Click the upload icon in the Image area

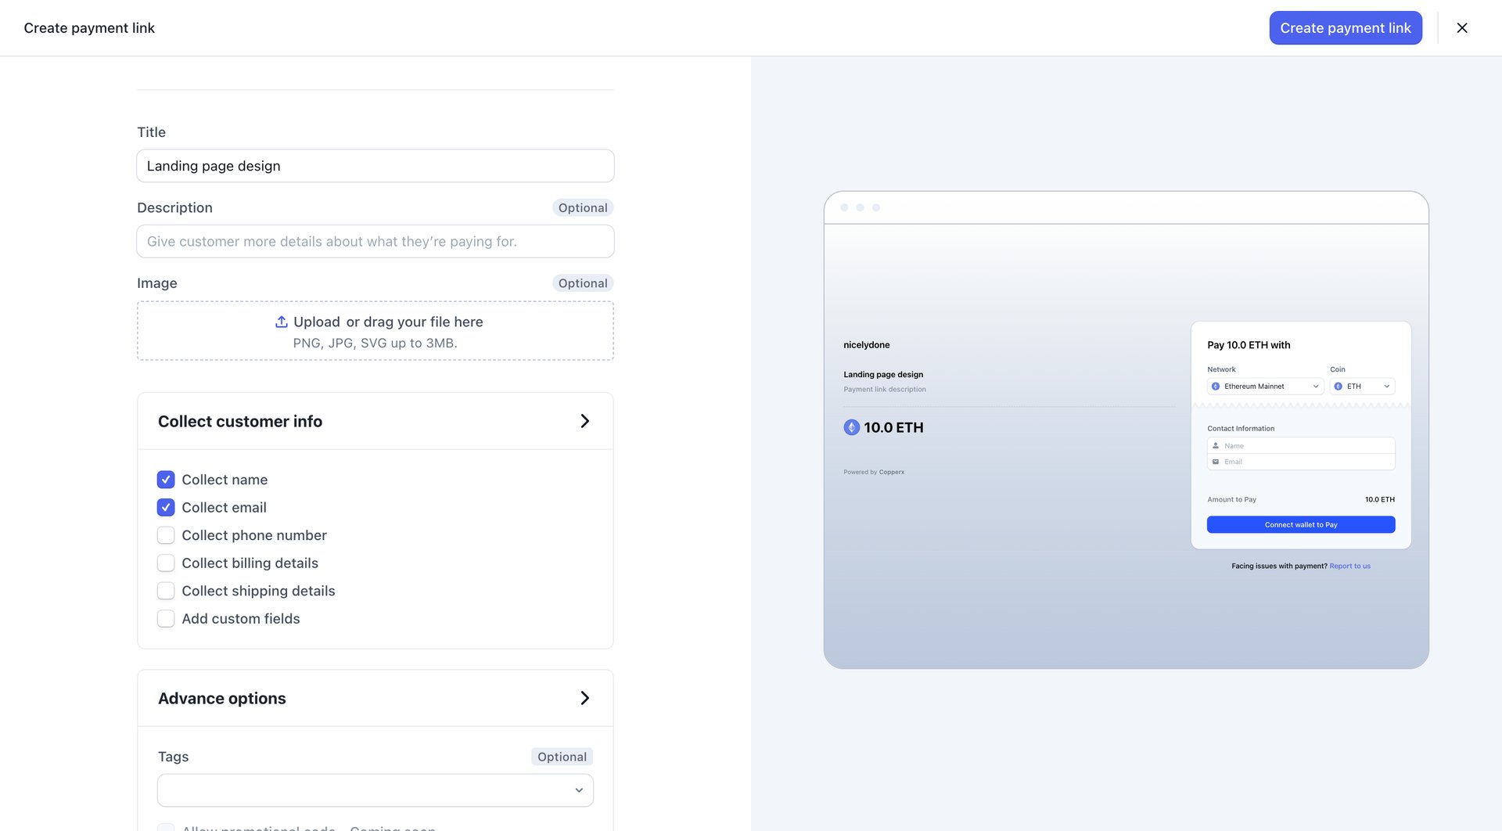point(281,322)
